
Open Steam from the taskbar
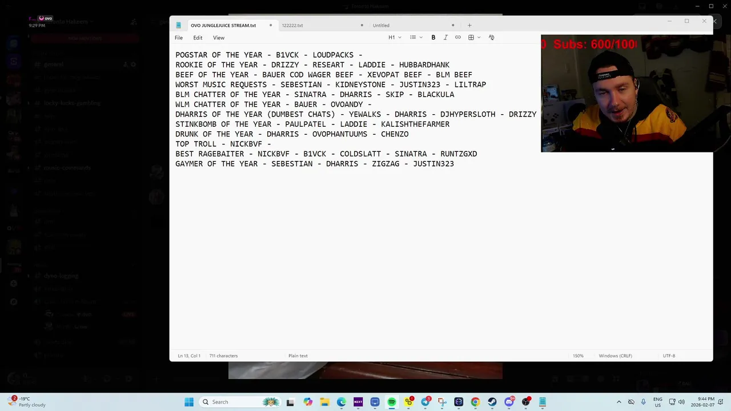(x=492, y=402)
